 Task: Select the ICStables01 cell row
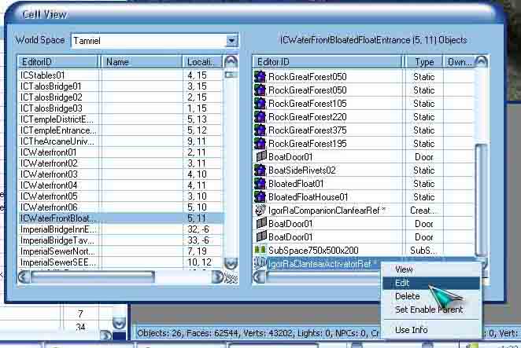coord(120,75)
